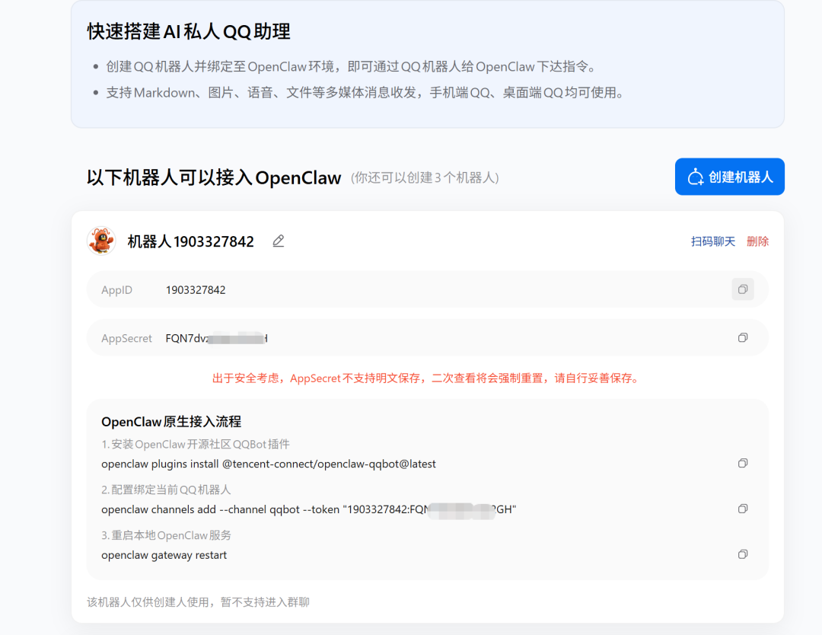Copy the channels add token command
This screenshot has width=822, height=635.
(x=743, y=509)
